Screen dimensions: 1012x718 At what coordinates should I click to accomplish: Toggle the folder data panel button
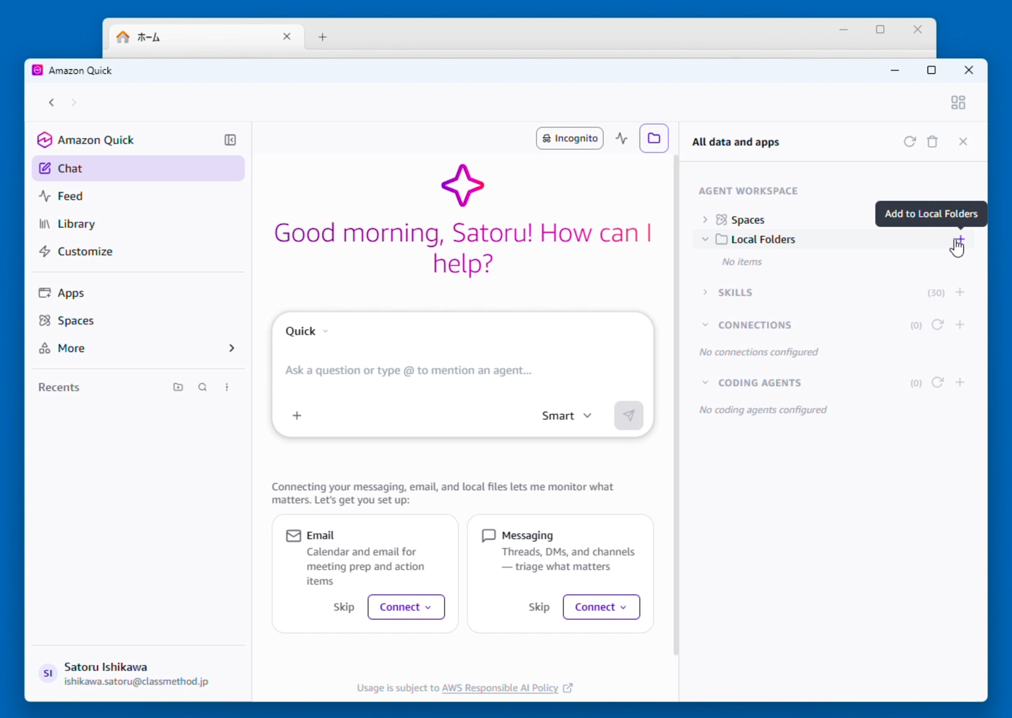tap(654, 138)
